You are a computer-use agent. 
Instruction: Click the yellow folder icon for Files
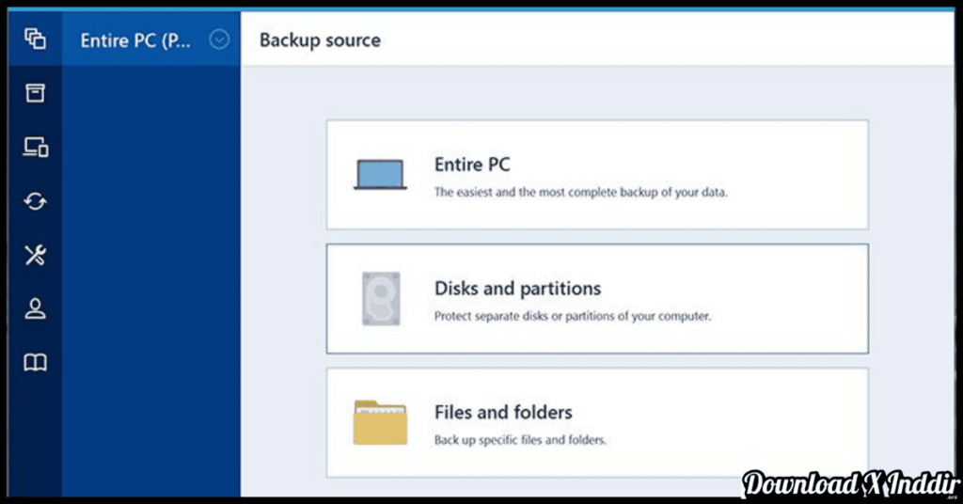[380, 422]
